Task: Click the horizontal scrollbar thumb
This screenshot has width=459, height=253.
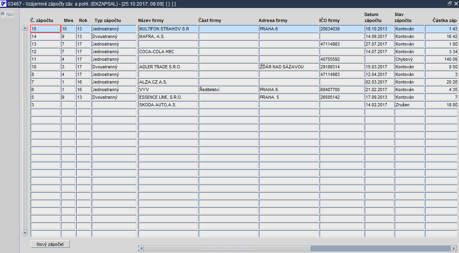Action: point(228,248)
